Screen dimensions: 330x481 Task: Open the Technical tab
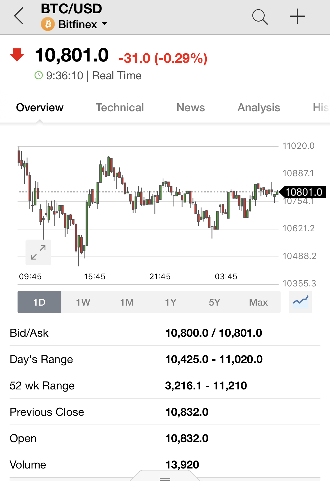point(120,108)
